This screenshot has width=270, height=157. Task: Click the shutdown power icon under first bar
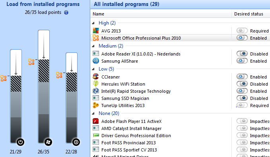click(20, 142)
